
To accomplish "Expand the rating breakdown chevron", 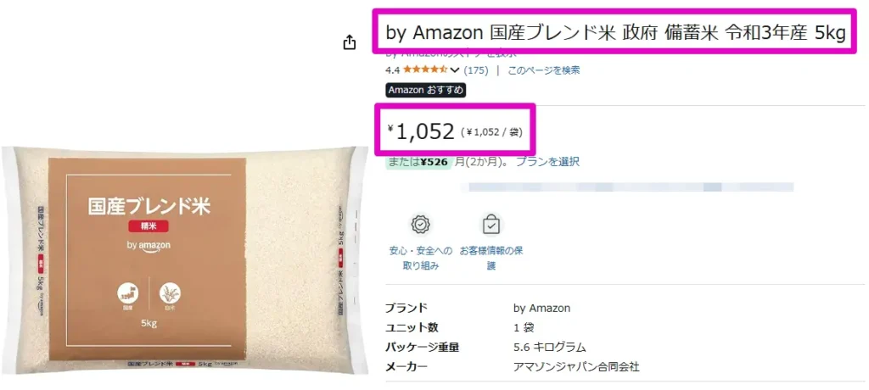I will [455, 70].
